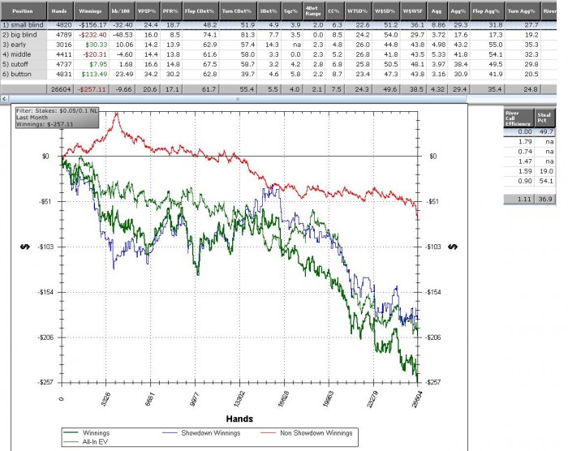Click the Steal Pct column header
The height and width of the screenshot is (451, 568).
[544, 118]
